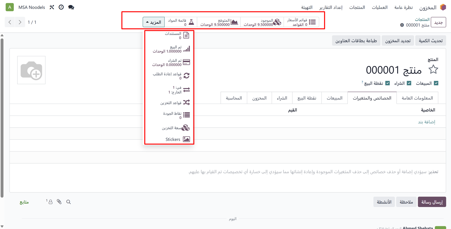The image size is (451, 229).
Task: Open the chat conversations icon in the top bar
Action: click(71, 7)
